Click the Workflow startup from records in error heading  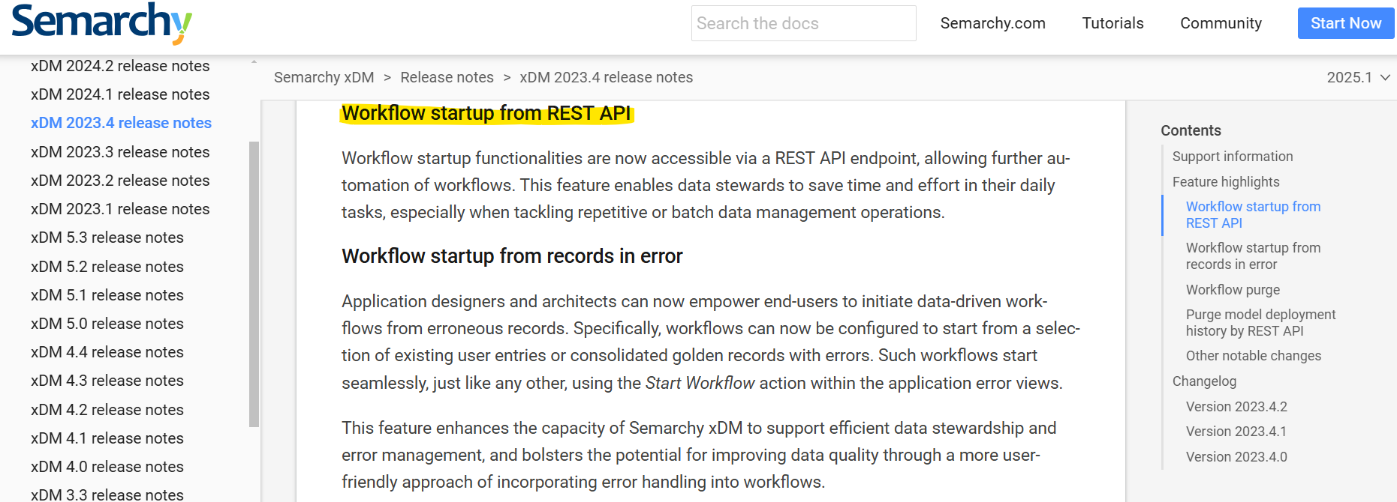click(x=512, y=256)
